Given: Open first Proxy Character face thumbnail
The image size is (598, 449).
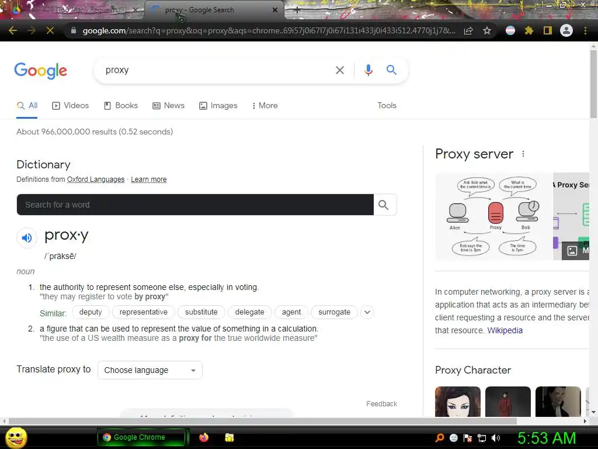Looking at the screenshot, I should click(458, 401).
